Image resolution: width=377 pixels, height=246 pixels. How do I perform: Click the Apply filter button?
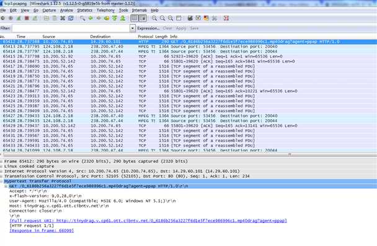pos(181,28)
